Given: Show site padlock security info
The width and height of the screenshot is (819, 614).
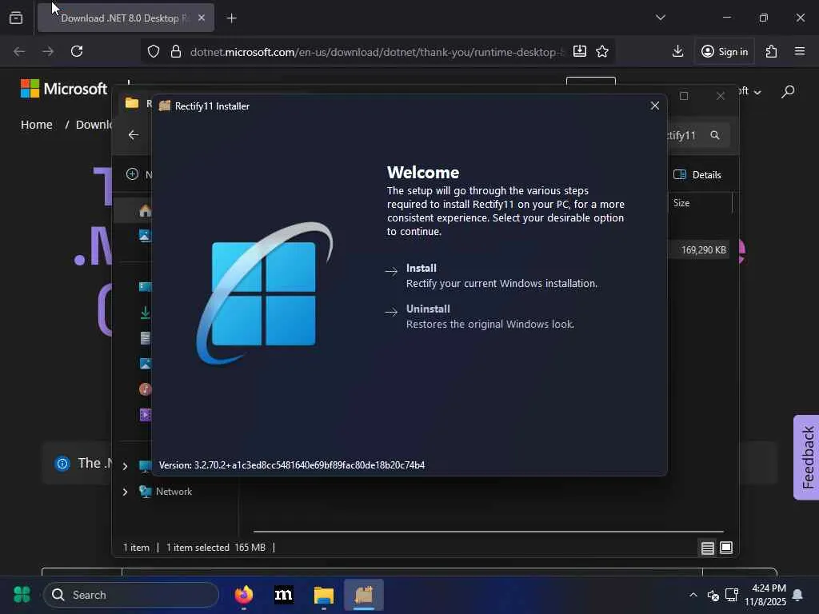Looking at the screenshot, I should [x=176, y=51].
